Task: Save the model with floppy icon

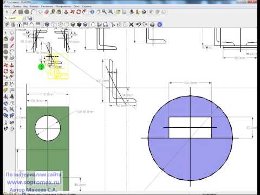Action: point(106,24)
